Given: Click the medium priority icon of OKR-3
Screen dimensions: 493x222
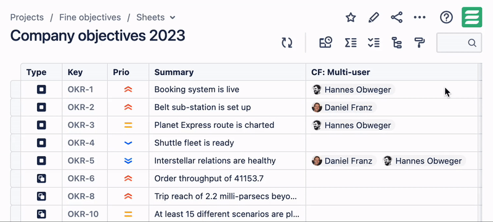Looking at the screenshot, I should tap(128, 125).
